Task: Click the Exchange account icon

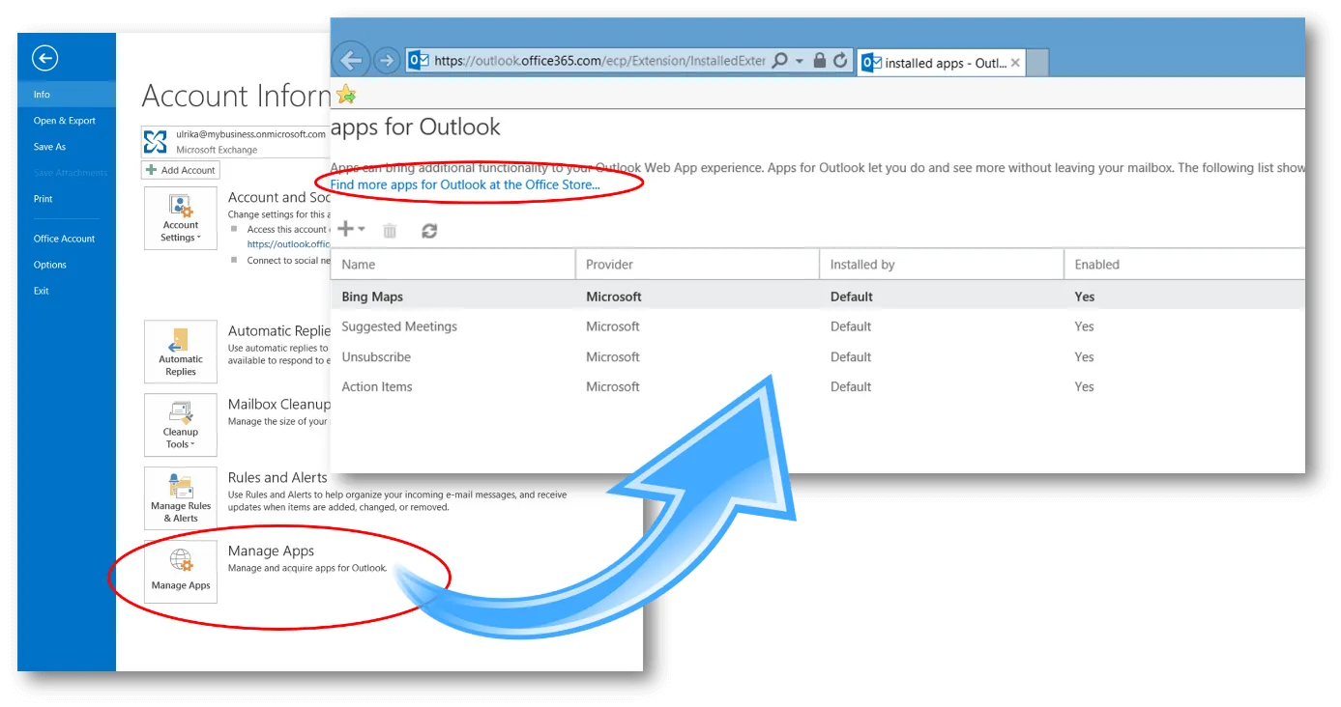Action: click(155, 143)
